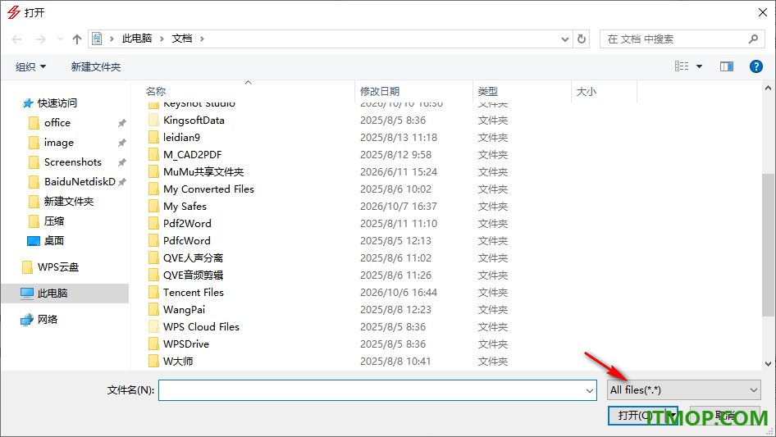Select the PdfcWord folder icon
Screen dimensions: 776x437
pyautogui.click(x=153, y=240)
